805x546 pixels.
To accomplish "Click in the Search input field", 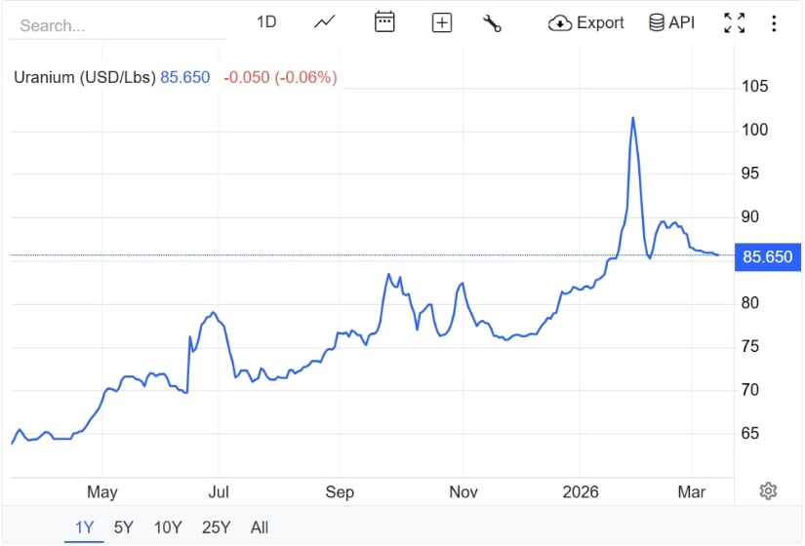I will coord(117,25).
